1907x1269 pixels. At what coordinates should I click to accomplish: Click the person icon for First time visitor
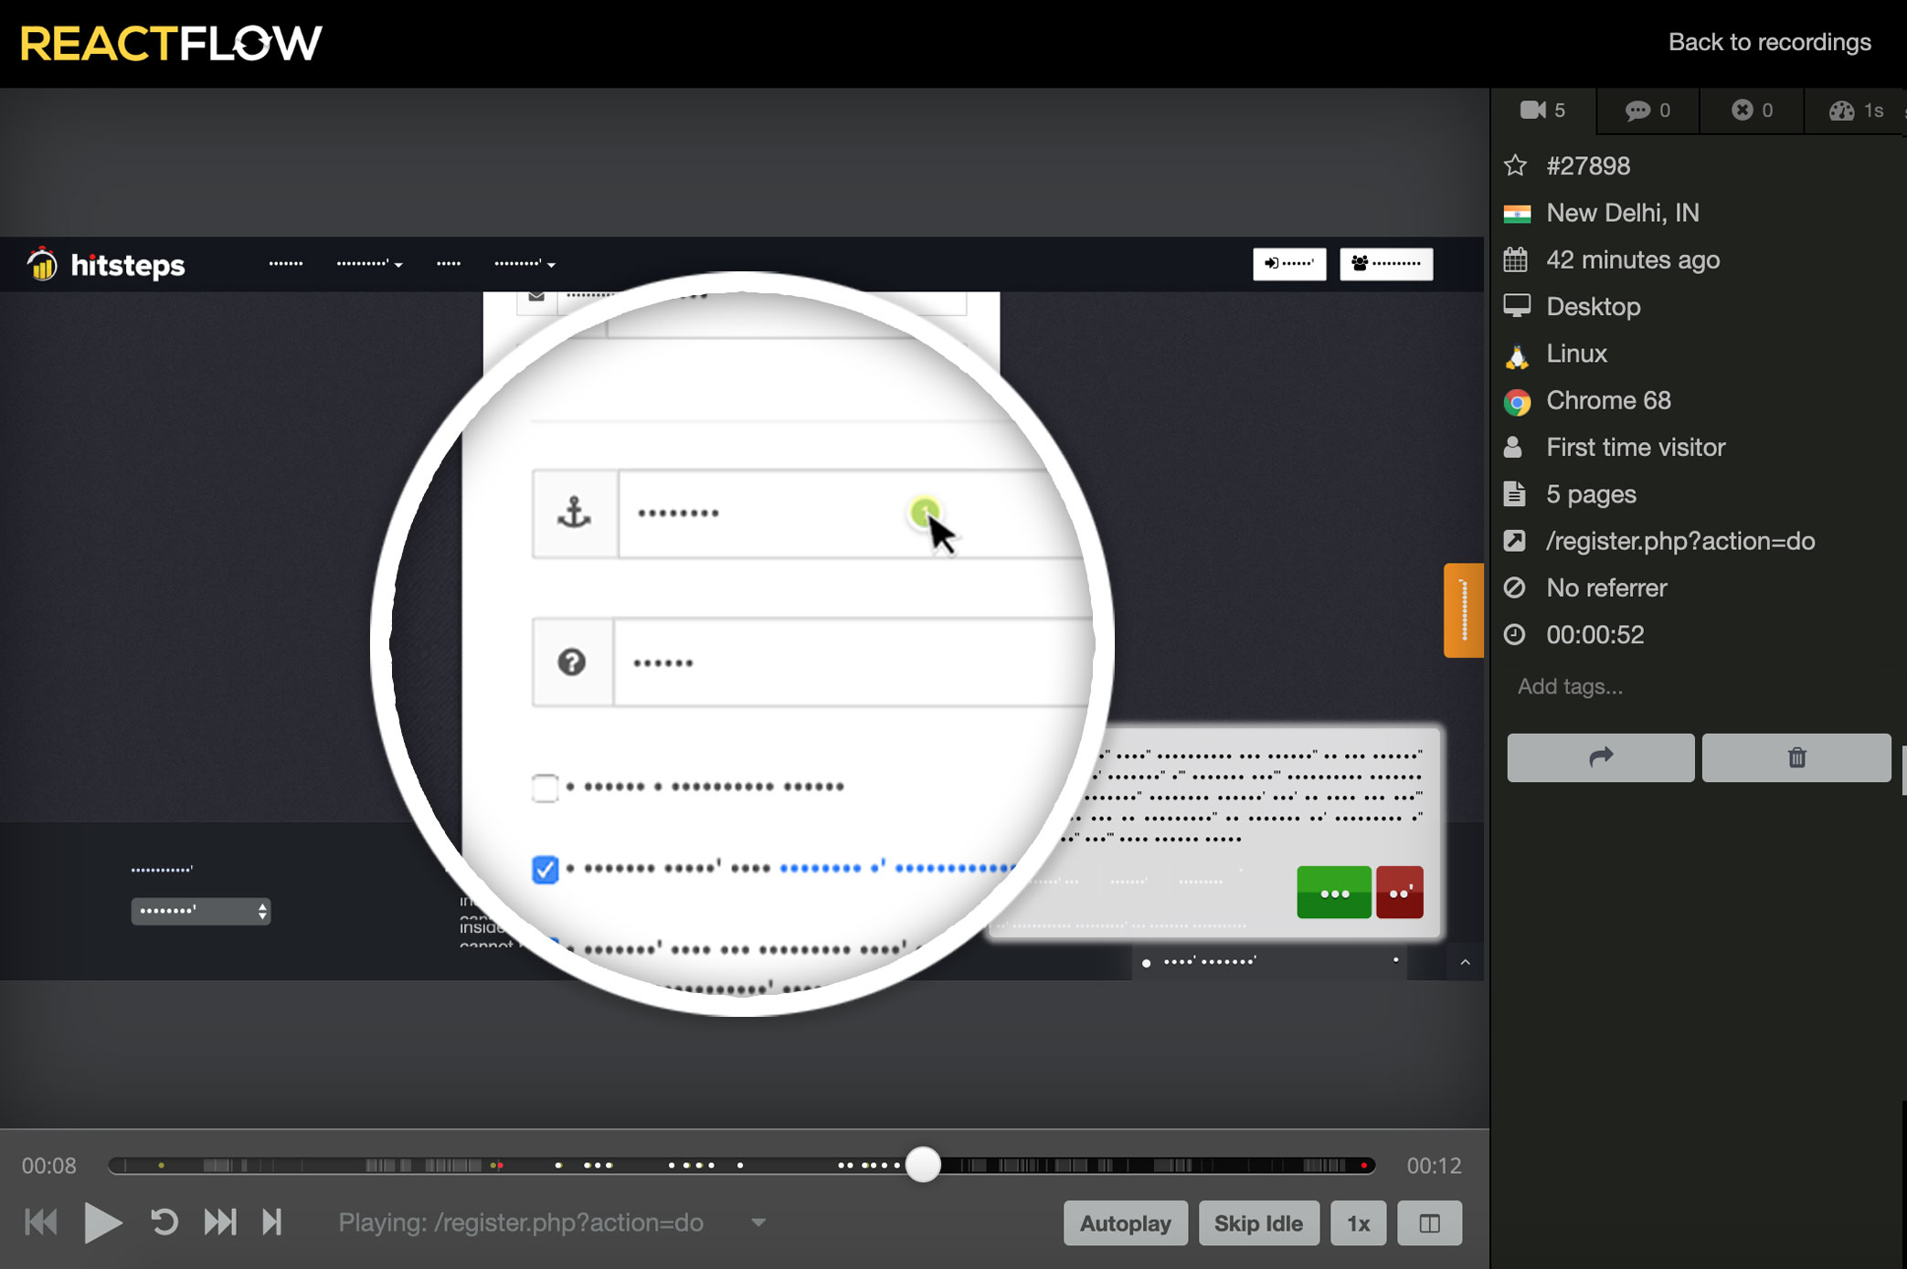(x=1514, y=447)
